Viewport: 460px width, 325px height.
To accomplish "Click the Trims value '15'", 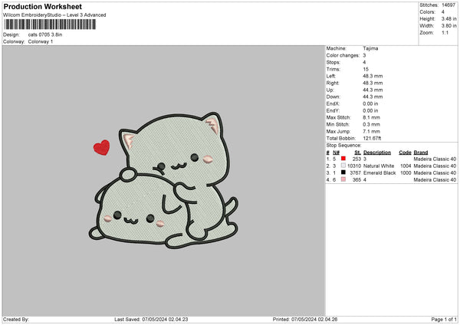I will click(x=366, y=69).
